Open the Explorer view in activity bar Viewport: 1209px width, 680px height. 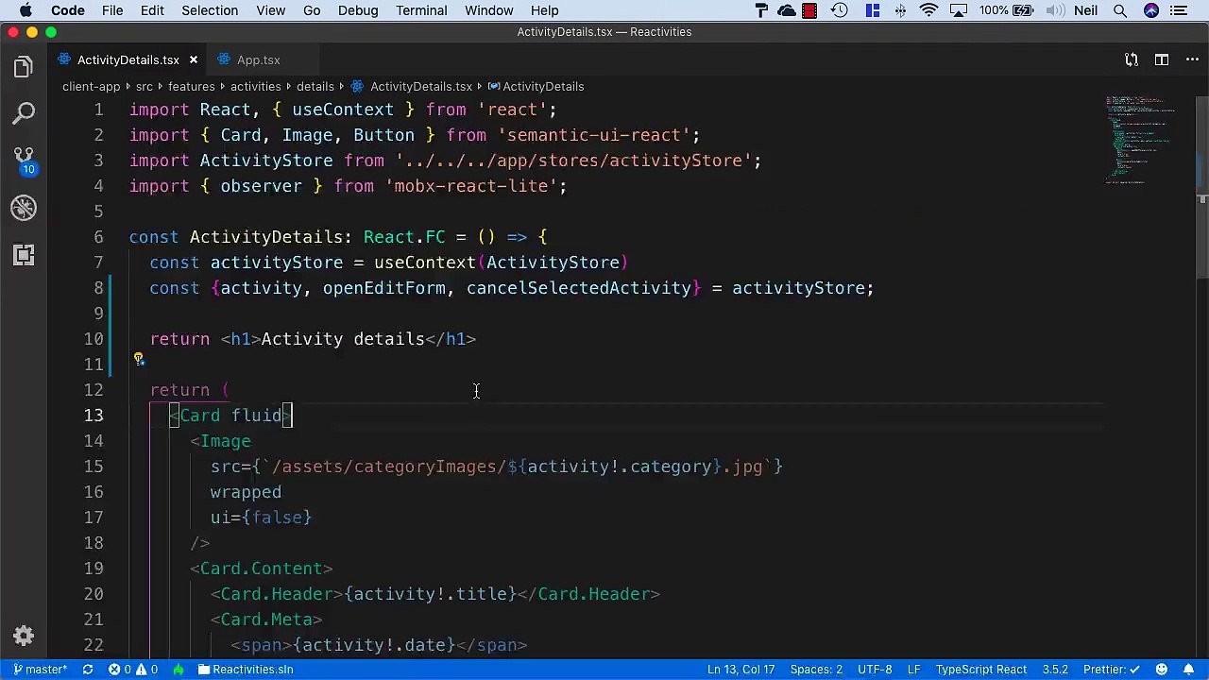pyautogui.click(x=24, y=67)
